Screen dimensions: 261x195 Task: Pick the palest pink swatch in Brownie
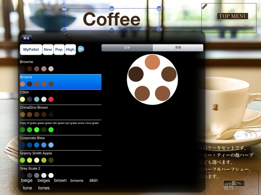51,69
